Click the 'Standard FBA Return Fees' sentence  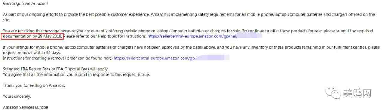56,69
